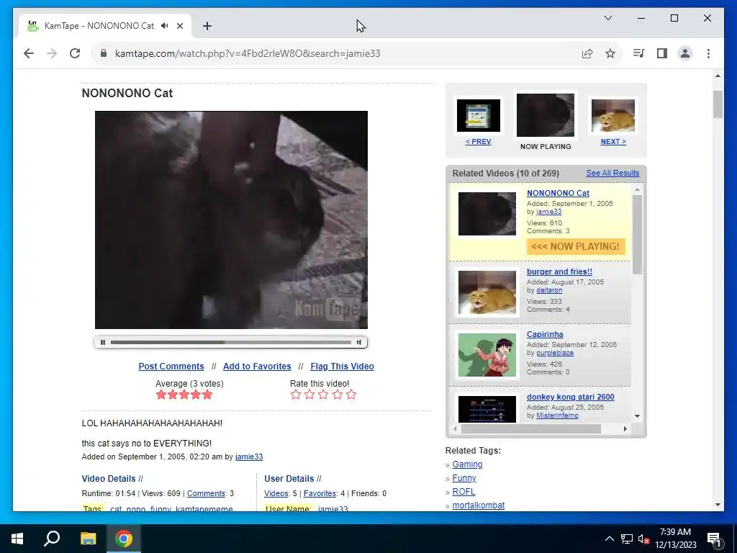Click the video progress bar
This screenshot has width=737, height=553.
coord(231,342)
